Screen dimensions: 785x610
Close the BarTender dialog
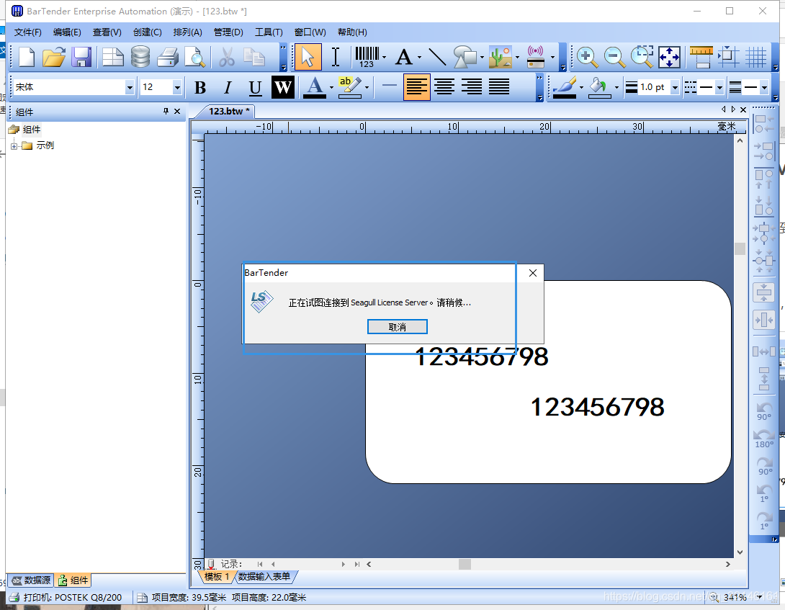(533, 273)
